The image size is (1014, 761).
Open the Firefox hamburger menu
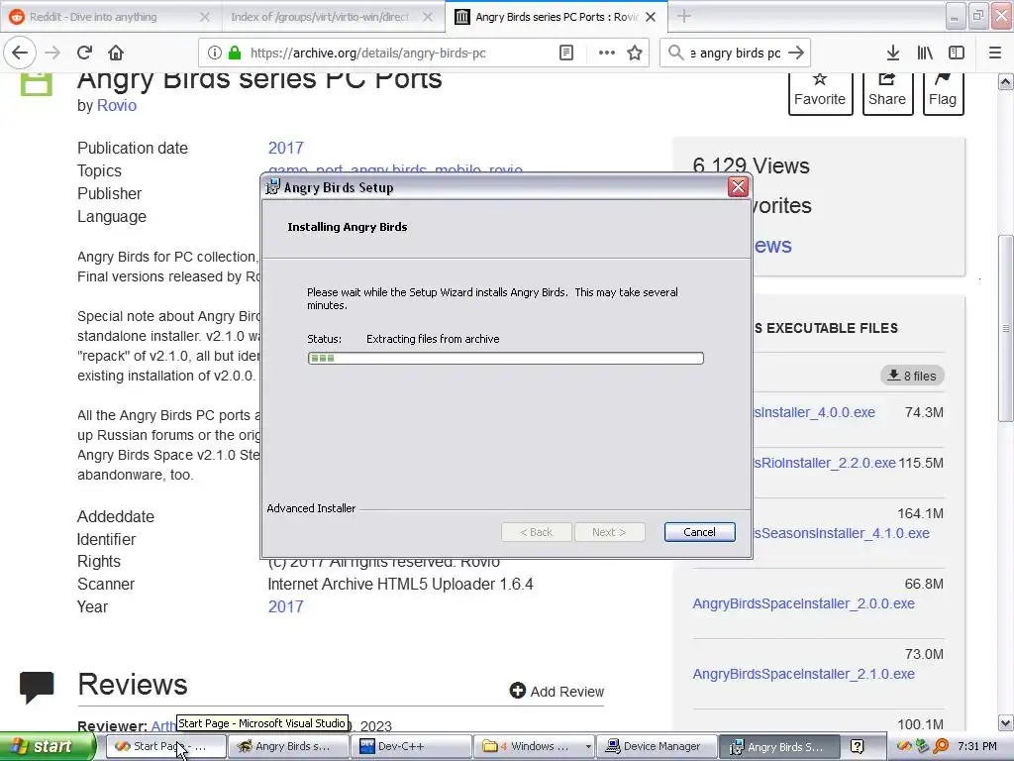994,53
